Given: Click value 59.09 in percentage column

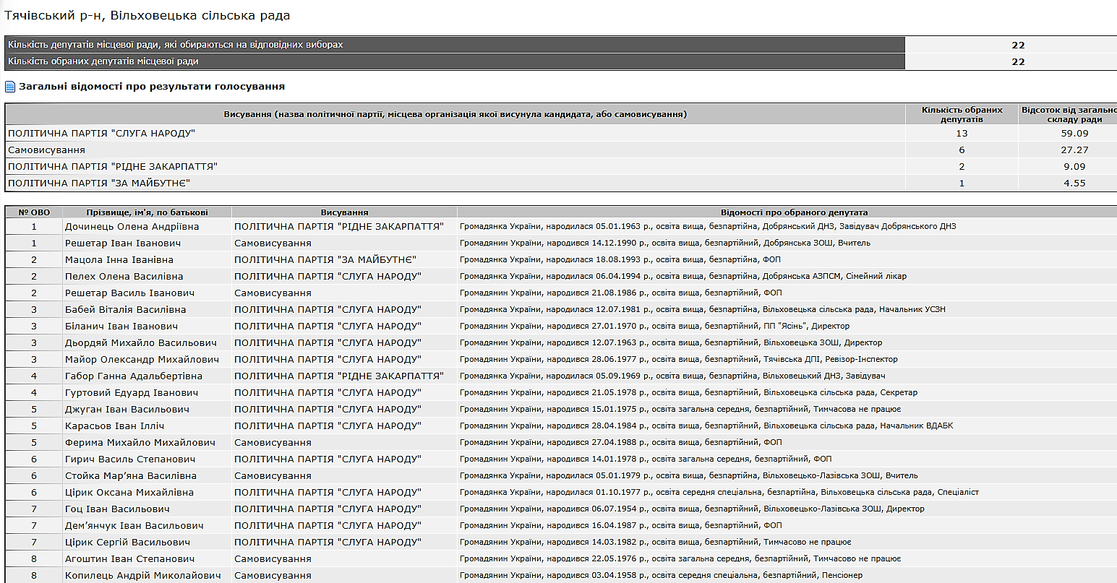Looking at the screenshot, I should coord(1074,134).
